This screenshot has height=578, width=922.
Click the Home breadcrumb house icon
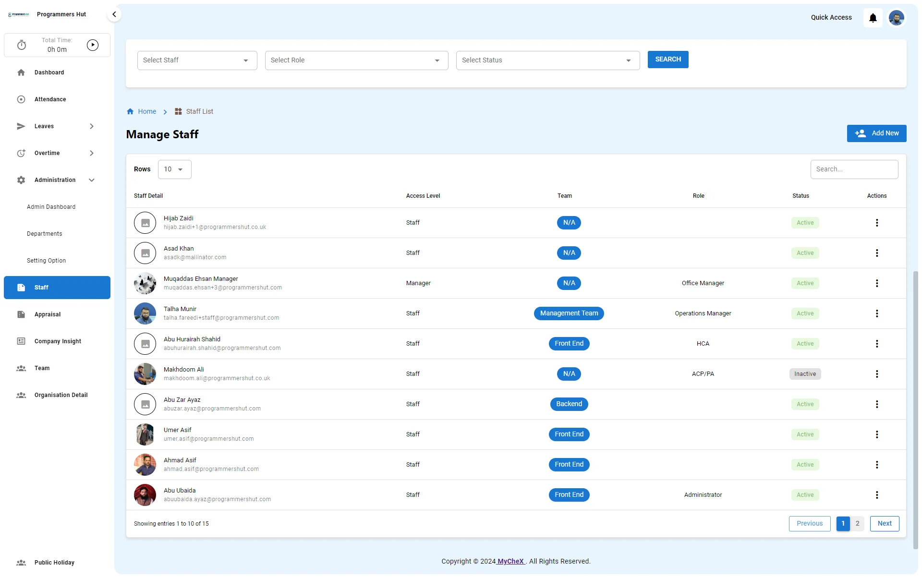click(130, 111)
